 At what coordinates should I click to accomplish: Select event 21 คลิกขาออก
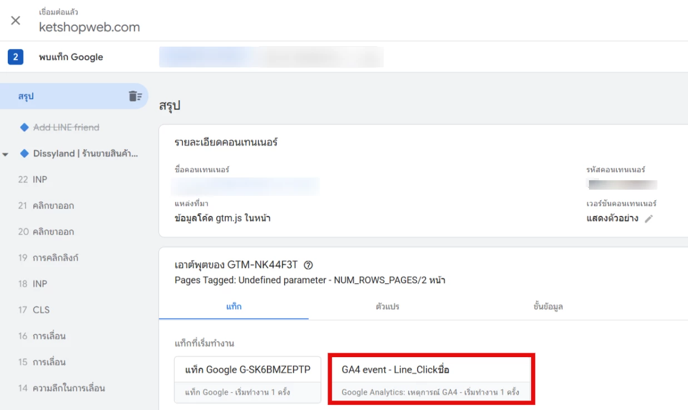[46, 206]
